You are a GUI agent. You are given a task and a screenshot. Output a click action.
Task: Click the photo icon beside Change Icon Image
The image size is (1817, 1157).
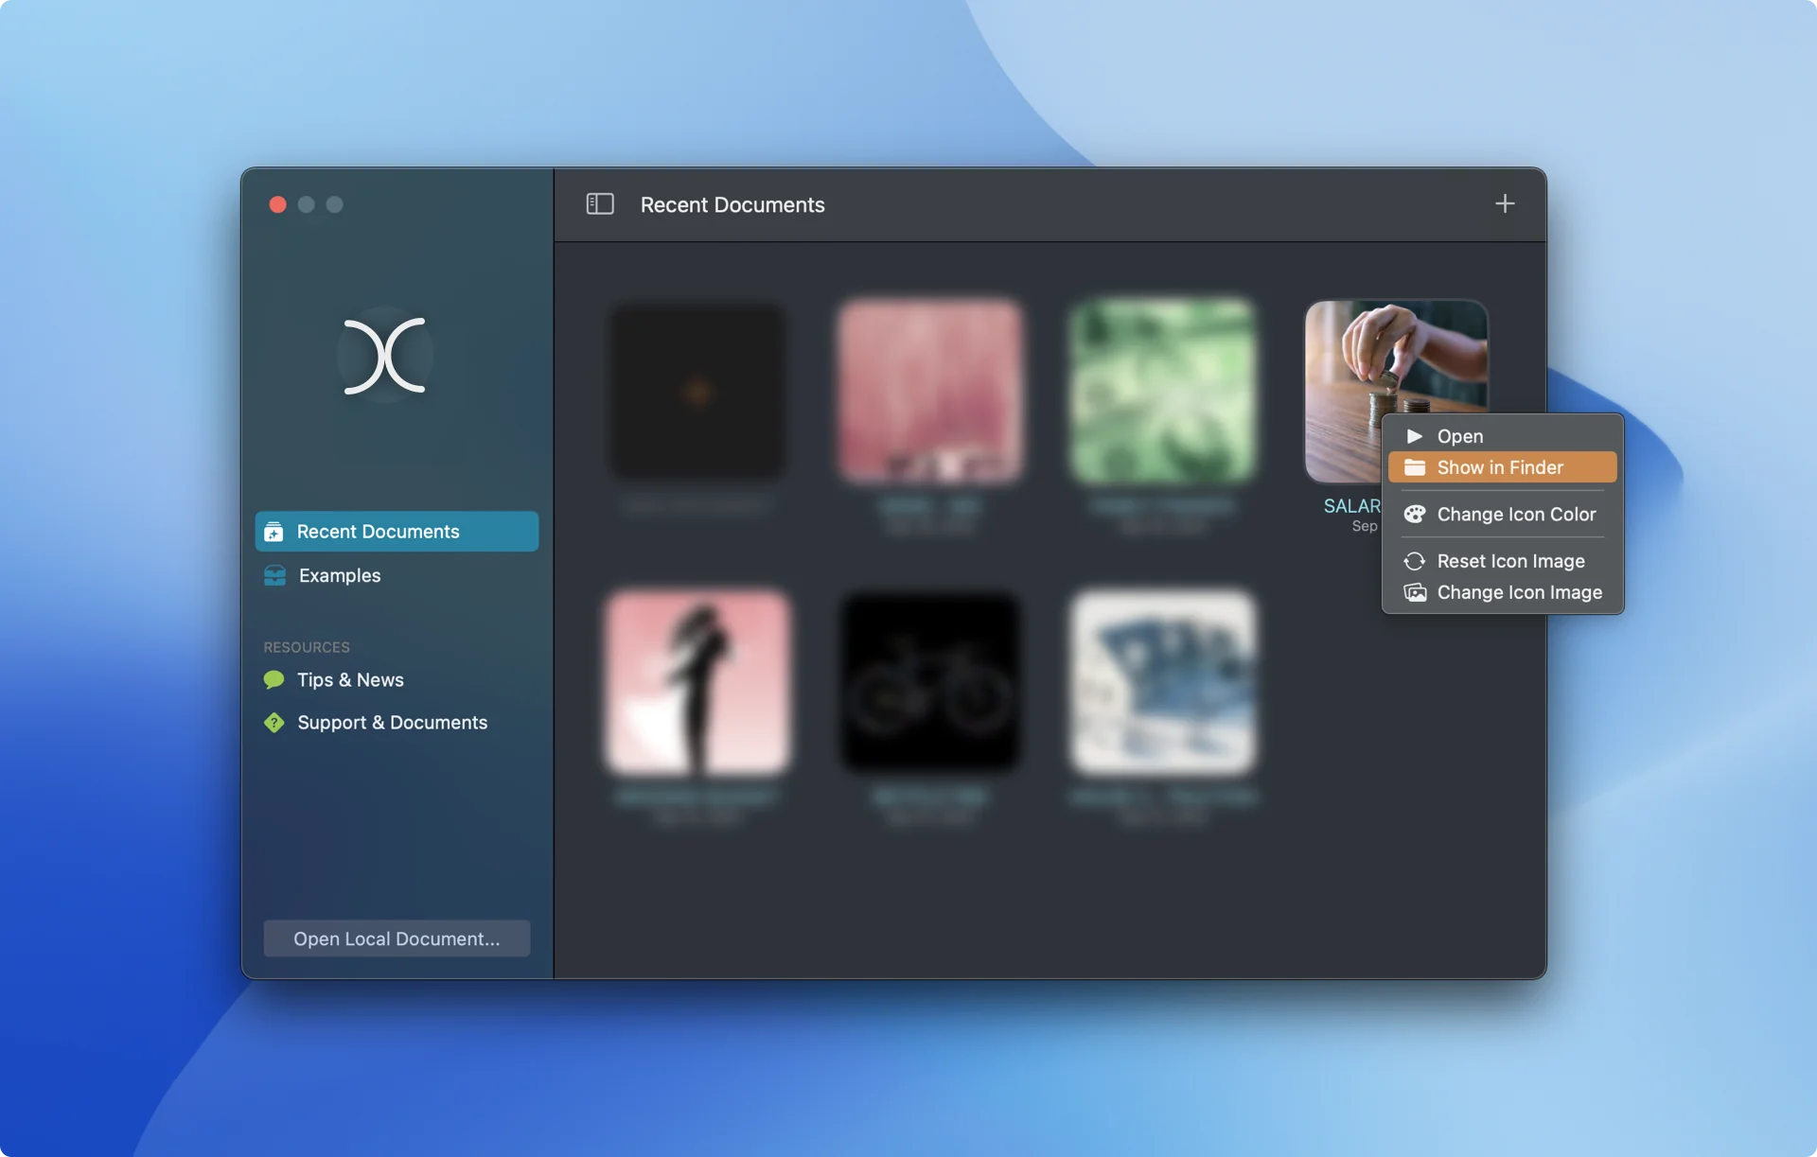[1415, 592]
